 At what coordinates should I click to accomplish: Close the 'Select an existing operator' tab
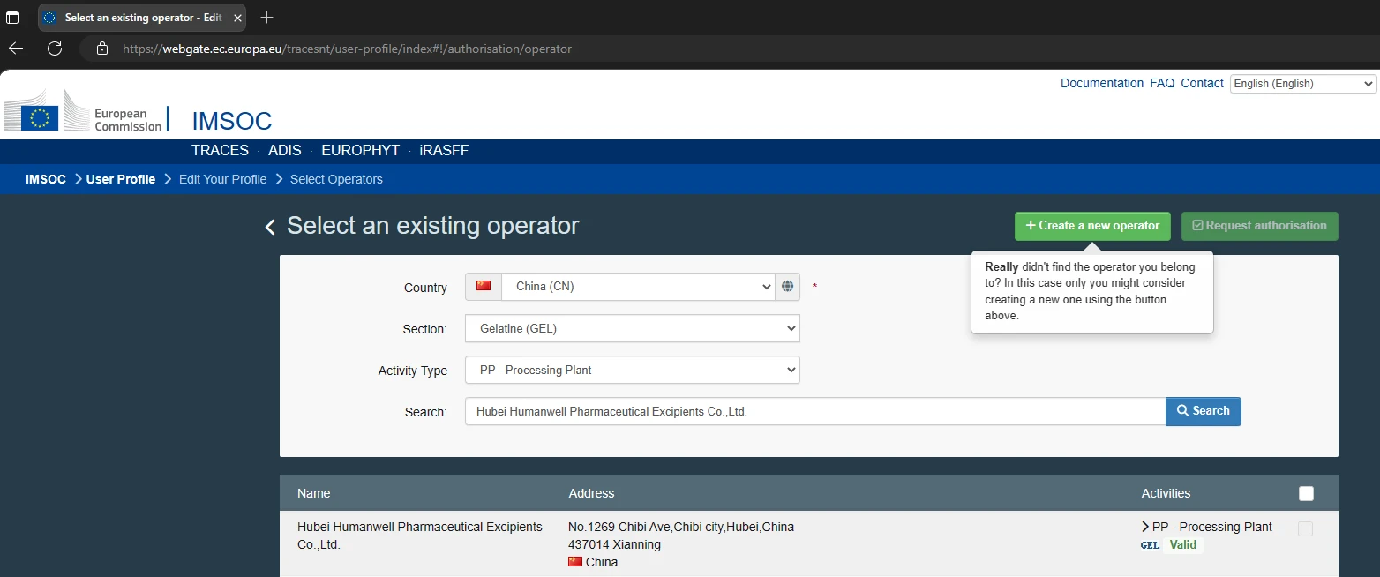click(237, 18)
